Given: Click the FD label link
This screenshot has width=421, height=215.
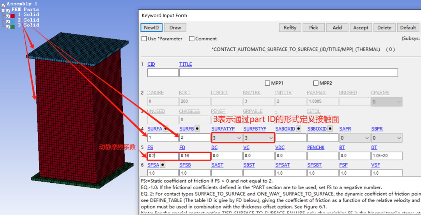Looking at the screenshot, I should click(x=182, y=147).
